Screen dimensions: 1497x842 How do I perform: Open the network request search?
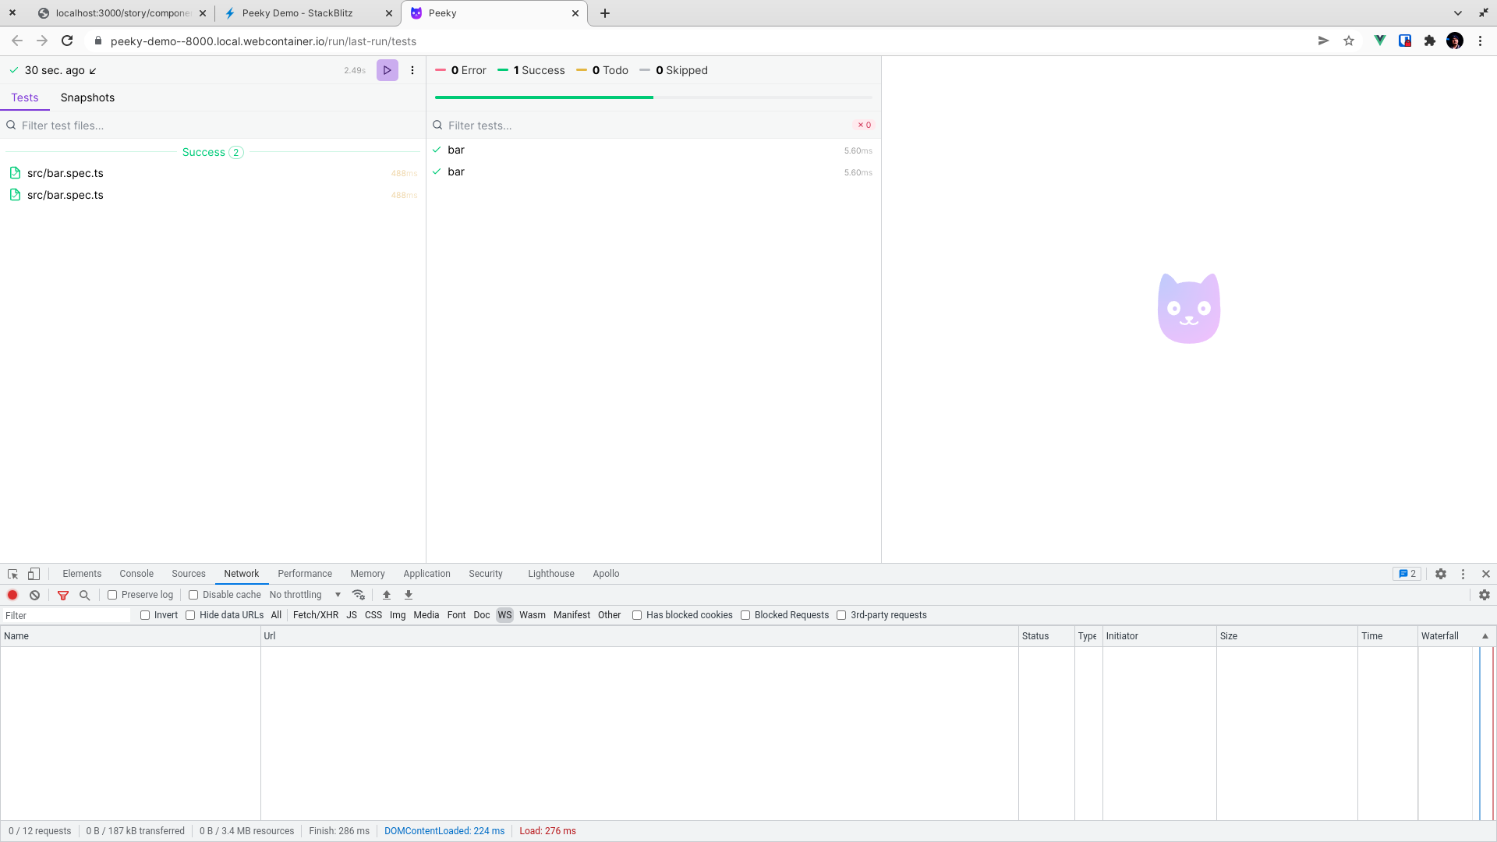click(x=84, y=595)
